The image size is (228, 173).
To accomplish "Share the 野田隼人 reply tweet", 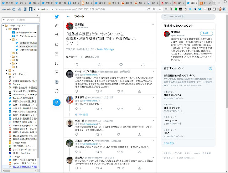I will 139,152.
